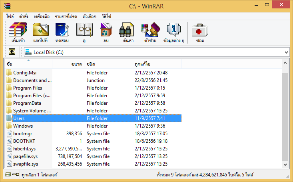The height and width of the screenshot is (182, 293).
Task: Open the File (ไฟล์) menu
Action: (10, 16)
